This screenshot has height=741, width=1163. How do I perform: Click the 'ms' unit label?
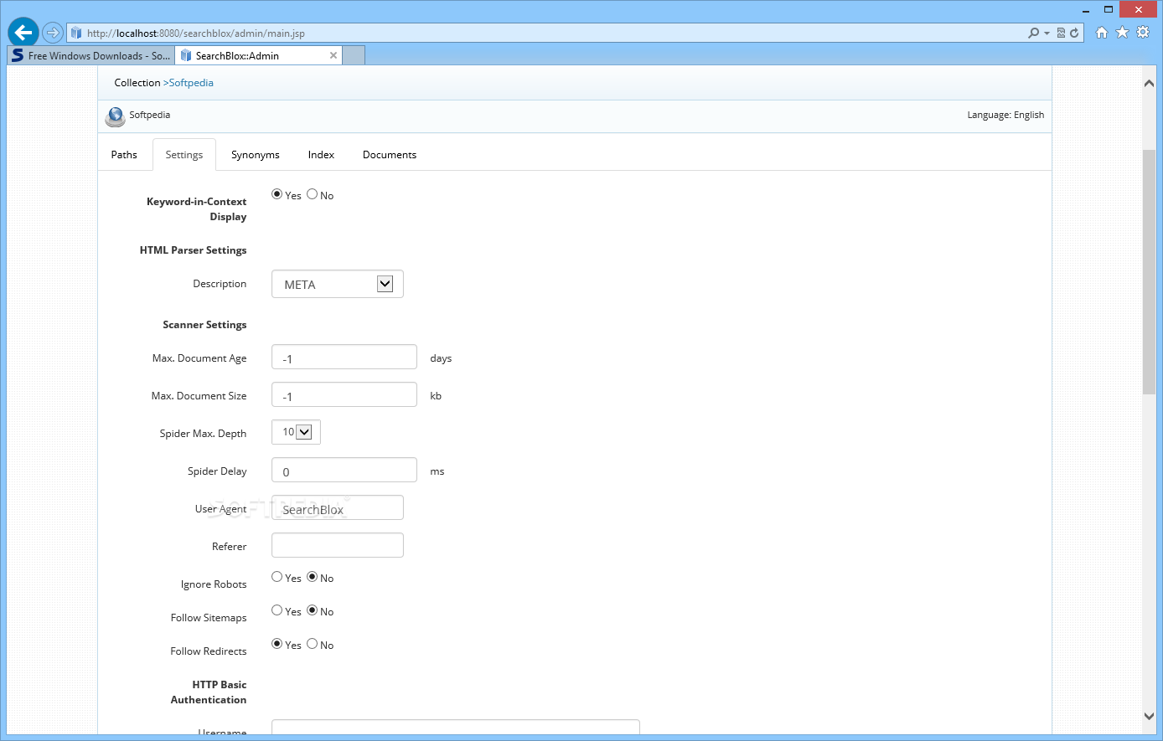coord(437,471)
